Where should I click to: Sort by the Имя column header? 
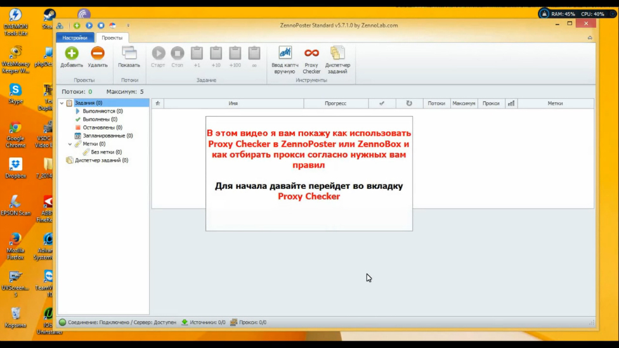click(233, 103)
